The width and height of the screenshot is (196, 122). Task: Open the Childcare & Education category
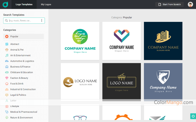click(21, 72)
